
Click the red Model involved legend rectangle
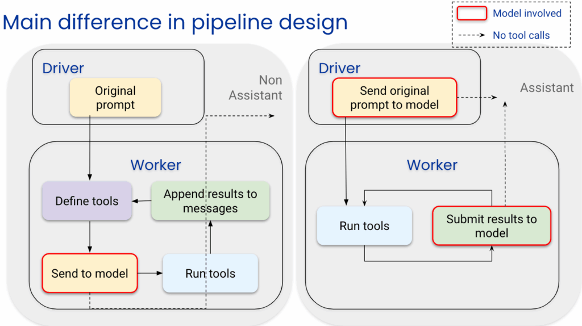(472, 13)
